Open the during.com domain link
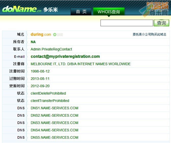Image resolution: width=171 pixels, height=143 pixels. point(41,34)
